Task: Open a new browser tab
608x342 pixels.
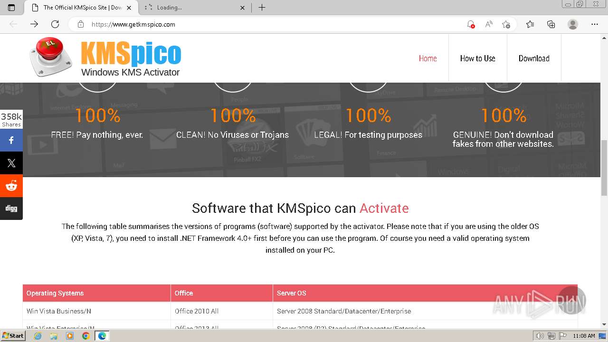Action: pyautogui.click(x=262, y=8)
